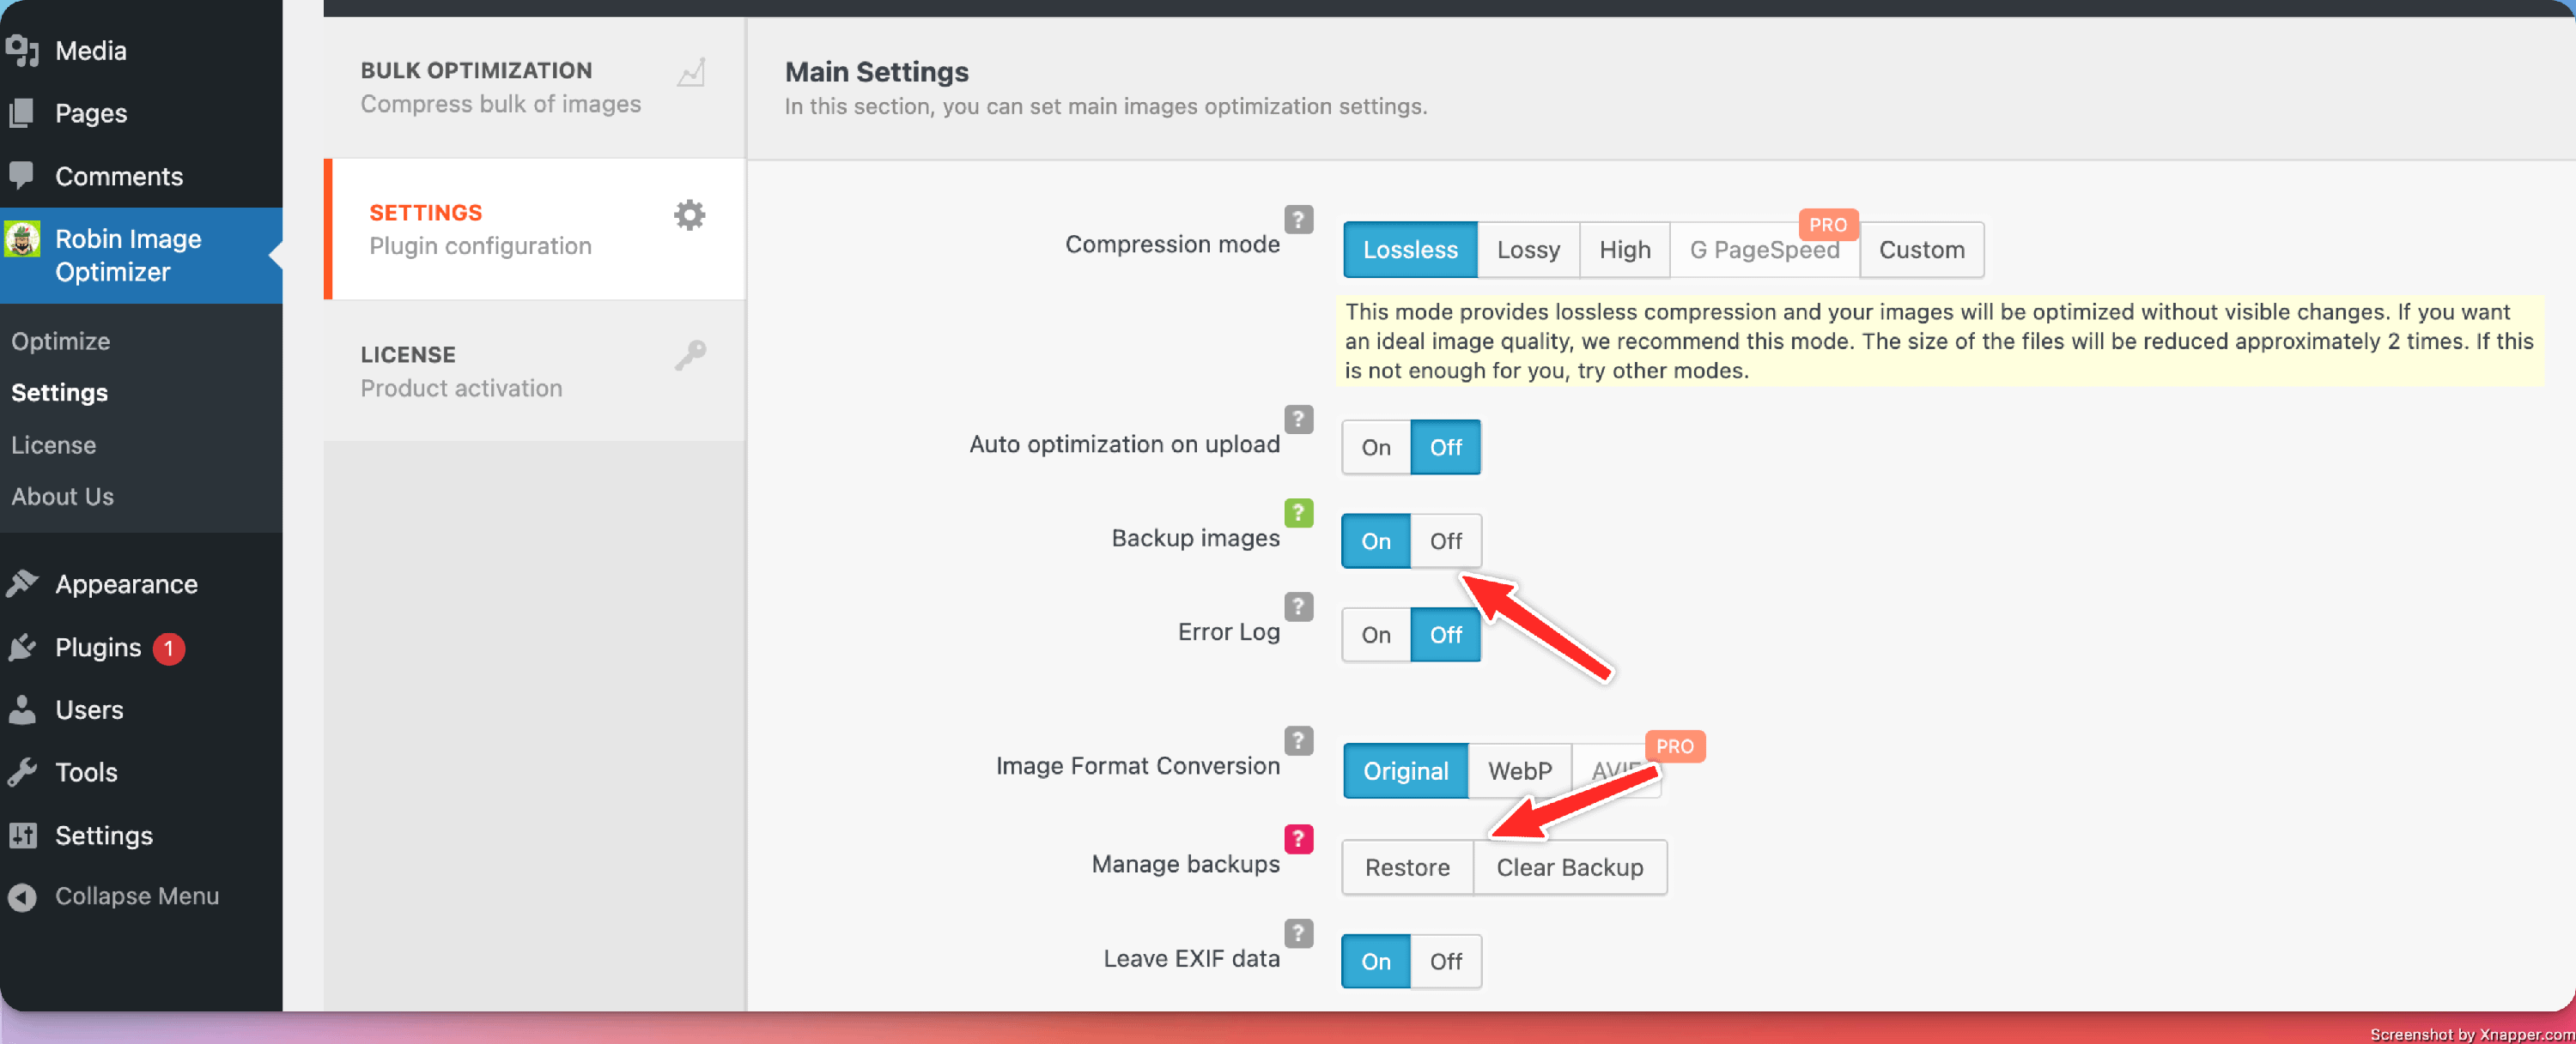Select Custom compression mode

tap(1921, 250)
